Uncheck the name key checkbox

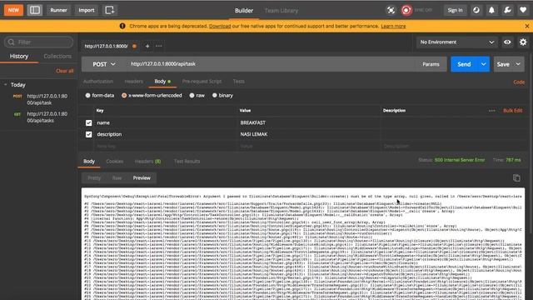point(89,122)
